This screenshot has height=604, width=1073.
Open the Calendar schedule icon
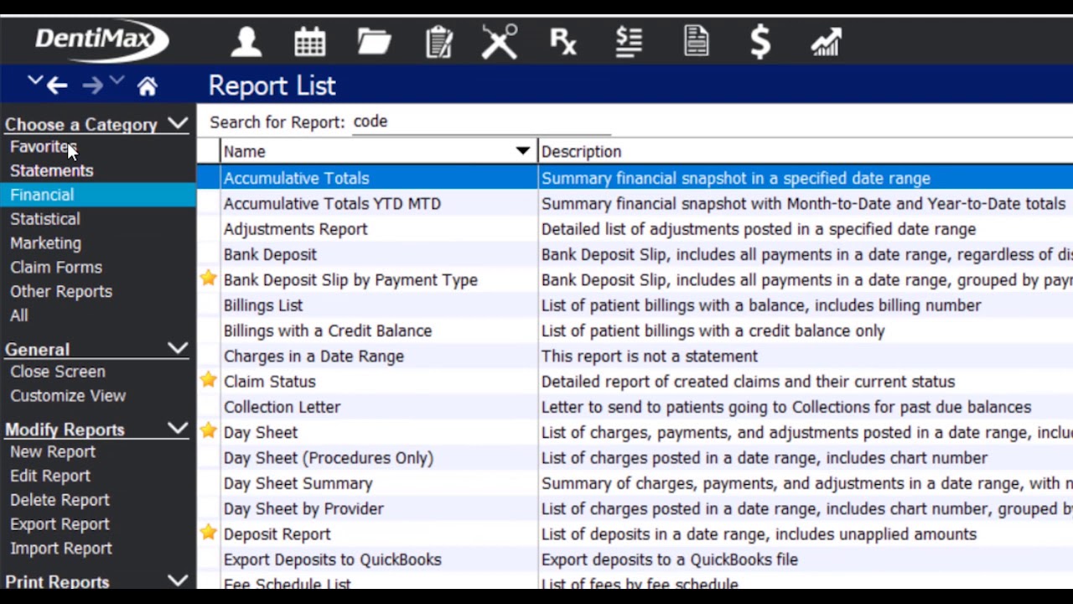pos(309,41)
